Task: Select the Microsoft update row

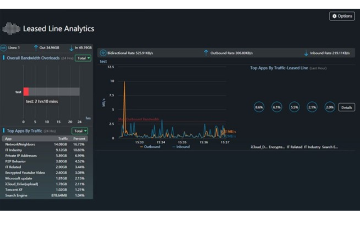Action: click(x=45, y=178)
